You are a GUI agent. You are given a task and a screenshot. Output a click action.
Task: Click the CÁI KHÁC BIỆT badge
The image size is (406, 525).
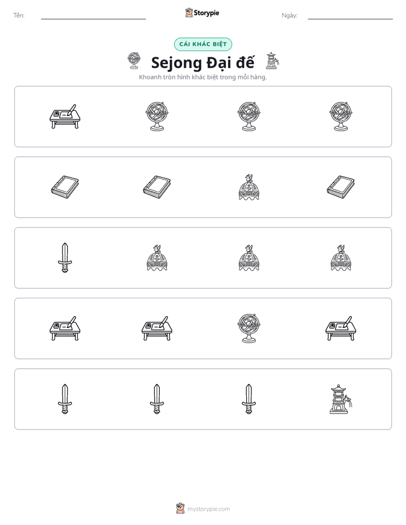(203, 44)
